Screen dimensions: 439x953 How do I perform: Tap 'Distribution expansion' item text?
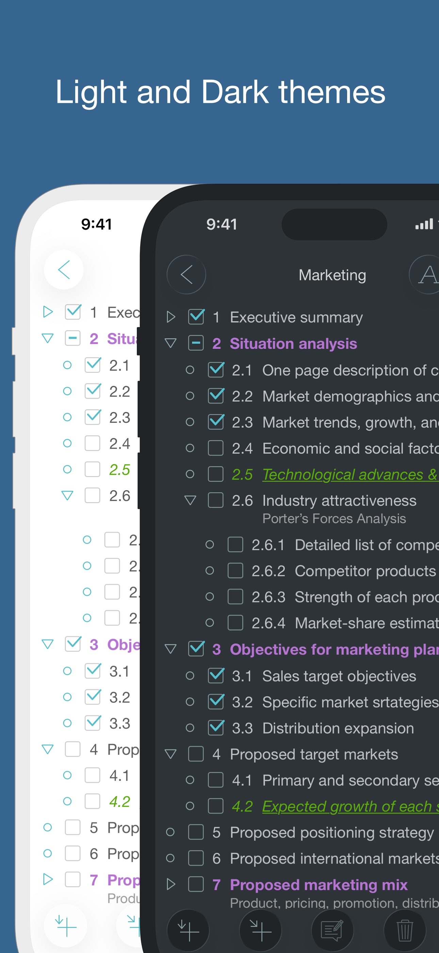338,728
